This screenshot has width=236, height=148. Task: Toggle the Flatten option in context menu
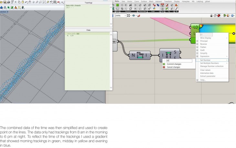pos(204,47)
